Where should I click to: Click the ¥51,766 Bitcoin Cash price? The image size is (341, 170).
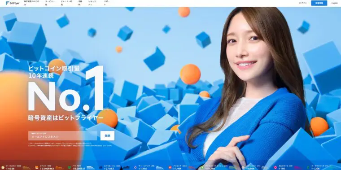tap(210, 169)
